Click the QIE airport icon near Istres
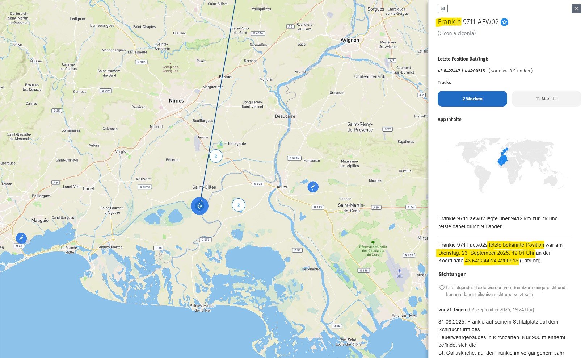The height and width of the screenshot is (358, 585). 399,271
